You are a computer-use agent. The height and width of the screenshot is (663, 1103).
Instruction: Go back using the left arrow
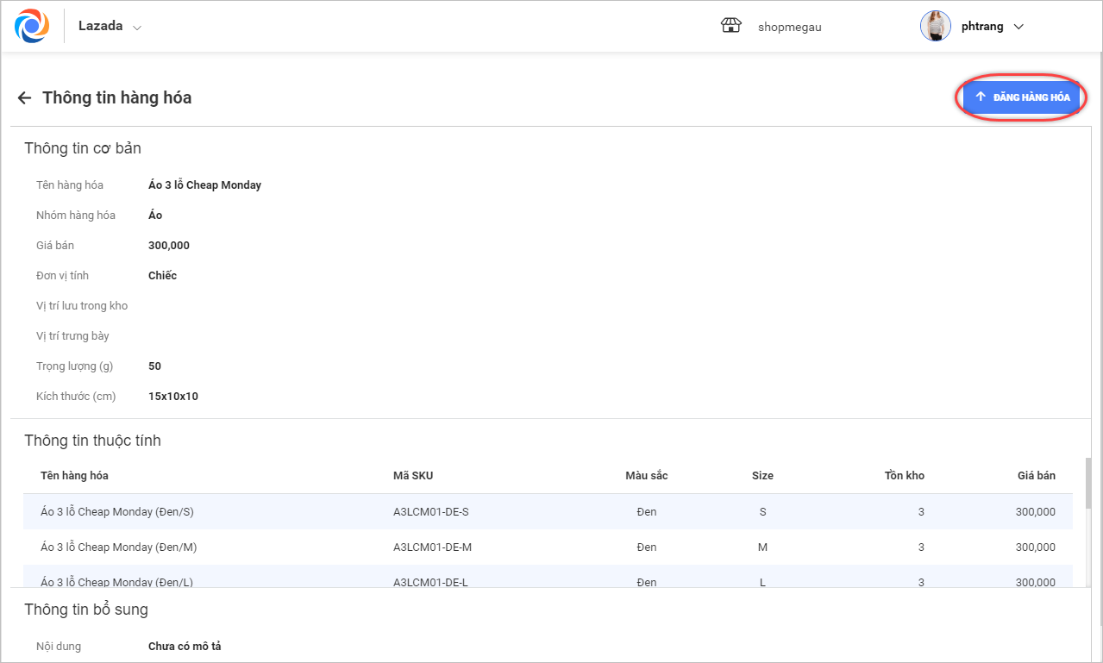pos(24,97)
